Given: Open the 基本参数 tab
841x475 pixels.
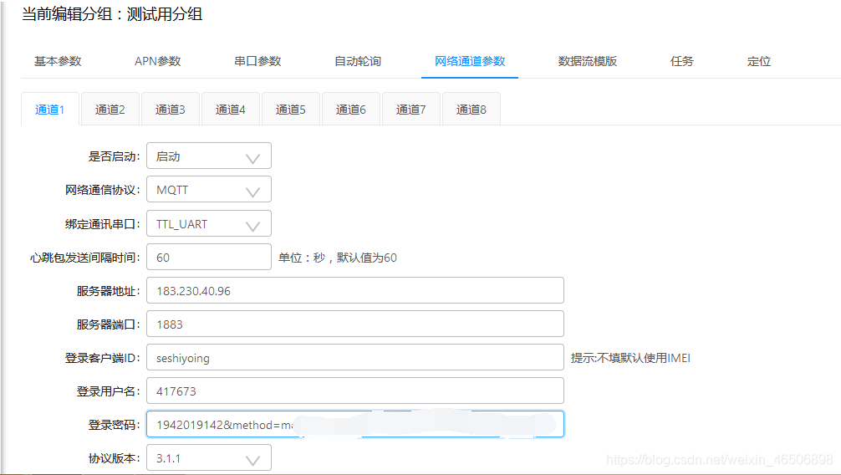Looking at the screenshot, I should click(58, 61).
